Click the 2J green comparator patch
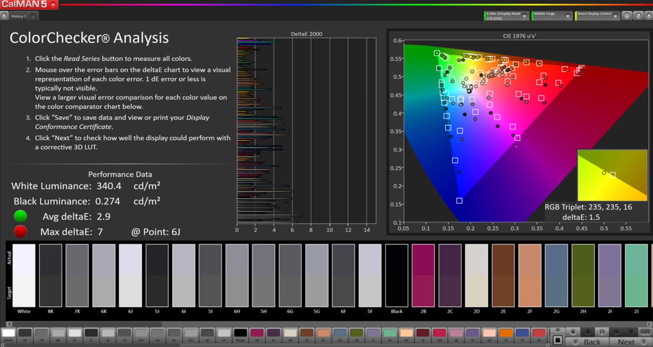The image size is (653, 347). point(636,275)
